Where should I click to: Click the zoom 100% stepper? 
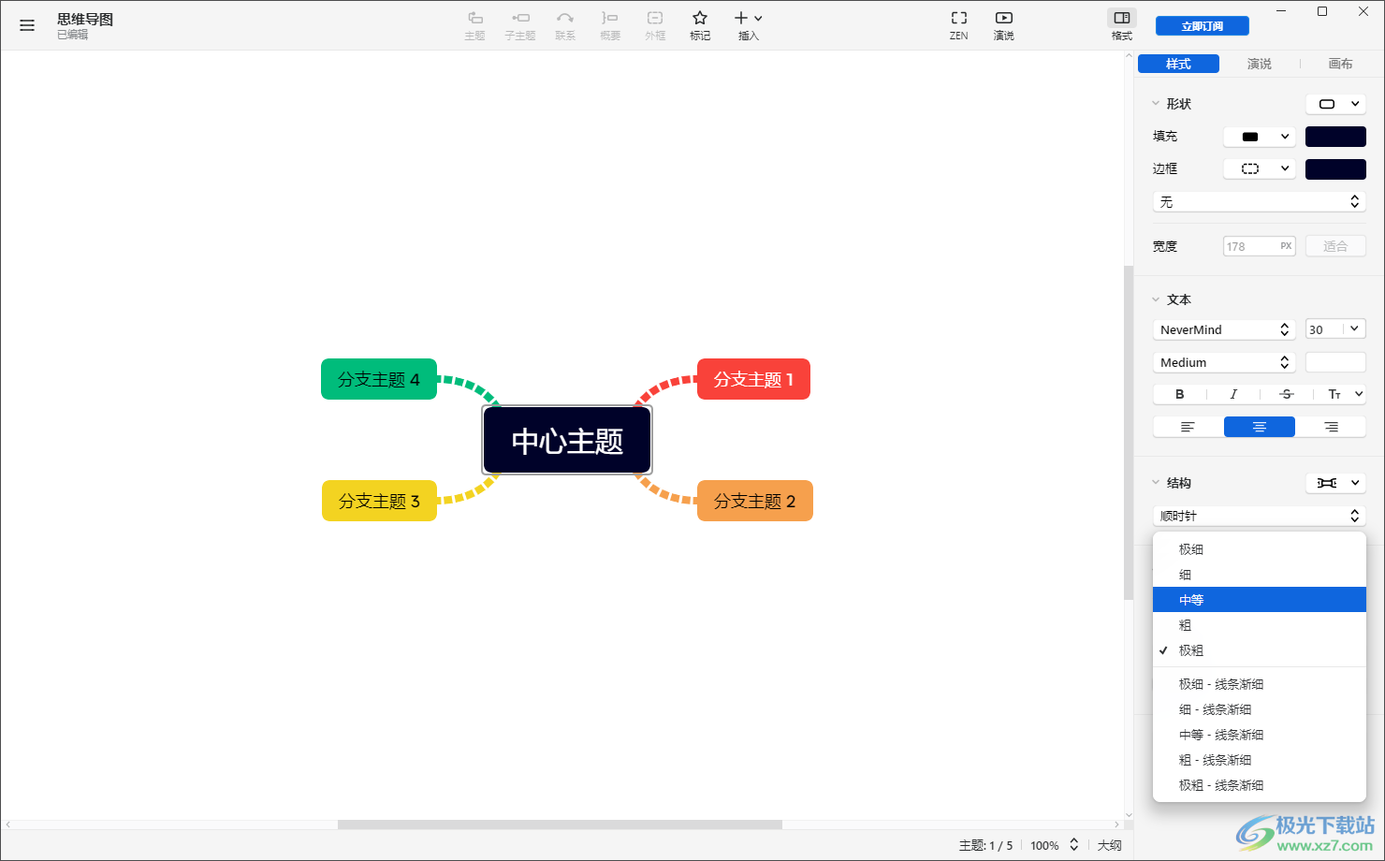(x=1074, y=845)
